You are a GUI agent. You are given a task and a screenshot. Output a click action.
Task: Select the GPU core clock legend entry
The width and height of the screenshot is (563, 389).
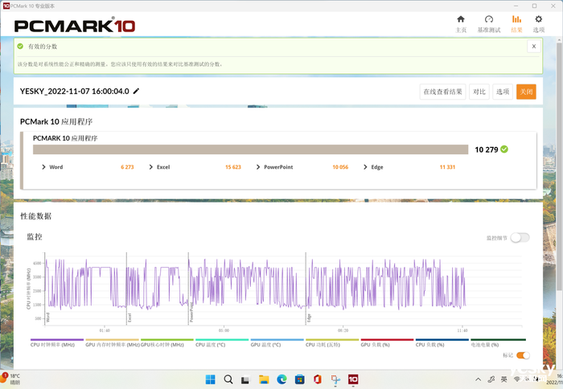tap(167, 342)
